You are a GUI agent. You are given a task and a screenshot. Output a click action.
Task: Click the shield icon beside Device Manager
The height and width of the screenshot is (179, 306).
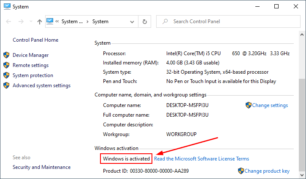[x=6, y=55]
